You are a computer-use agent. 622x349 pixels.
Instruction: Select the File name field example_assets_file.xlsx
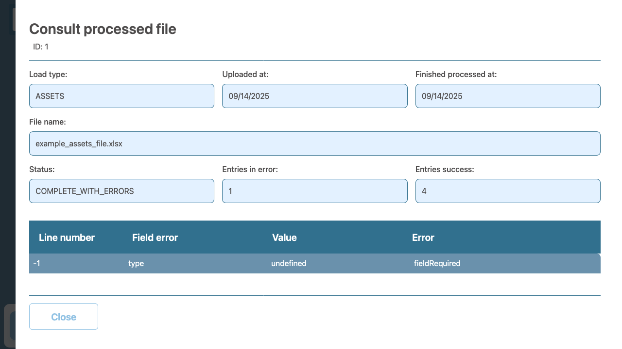point(315,143)
